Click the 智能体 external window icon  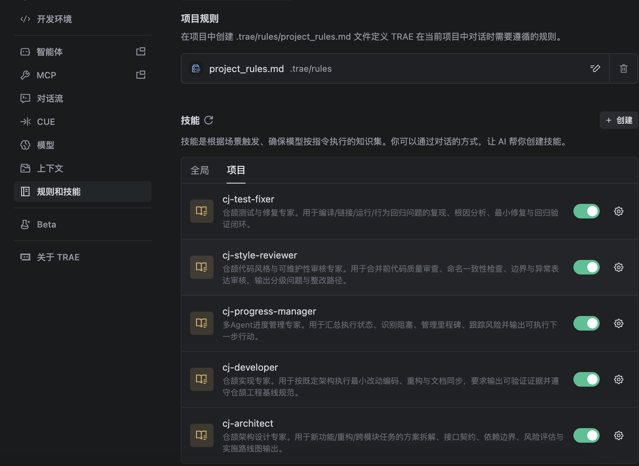[x=141, y=52]
